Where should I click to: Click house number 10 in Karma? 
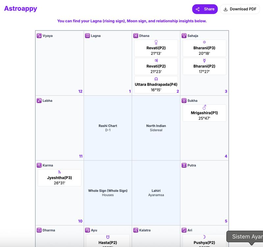point(80,221)
